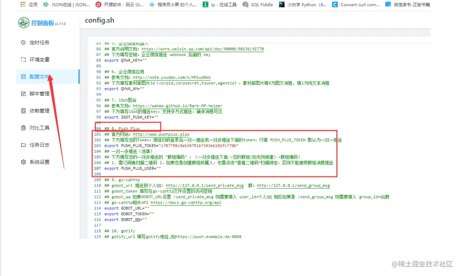Select 配置文件 in the sidebar

48,77
